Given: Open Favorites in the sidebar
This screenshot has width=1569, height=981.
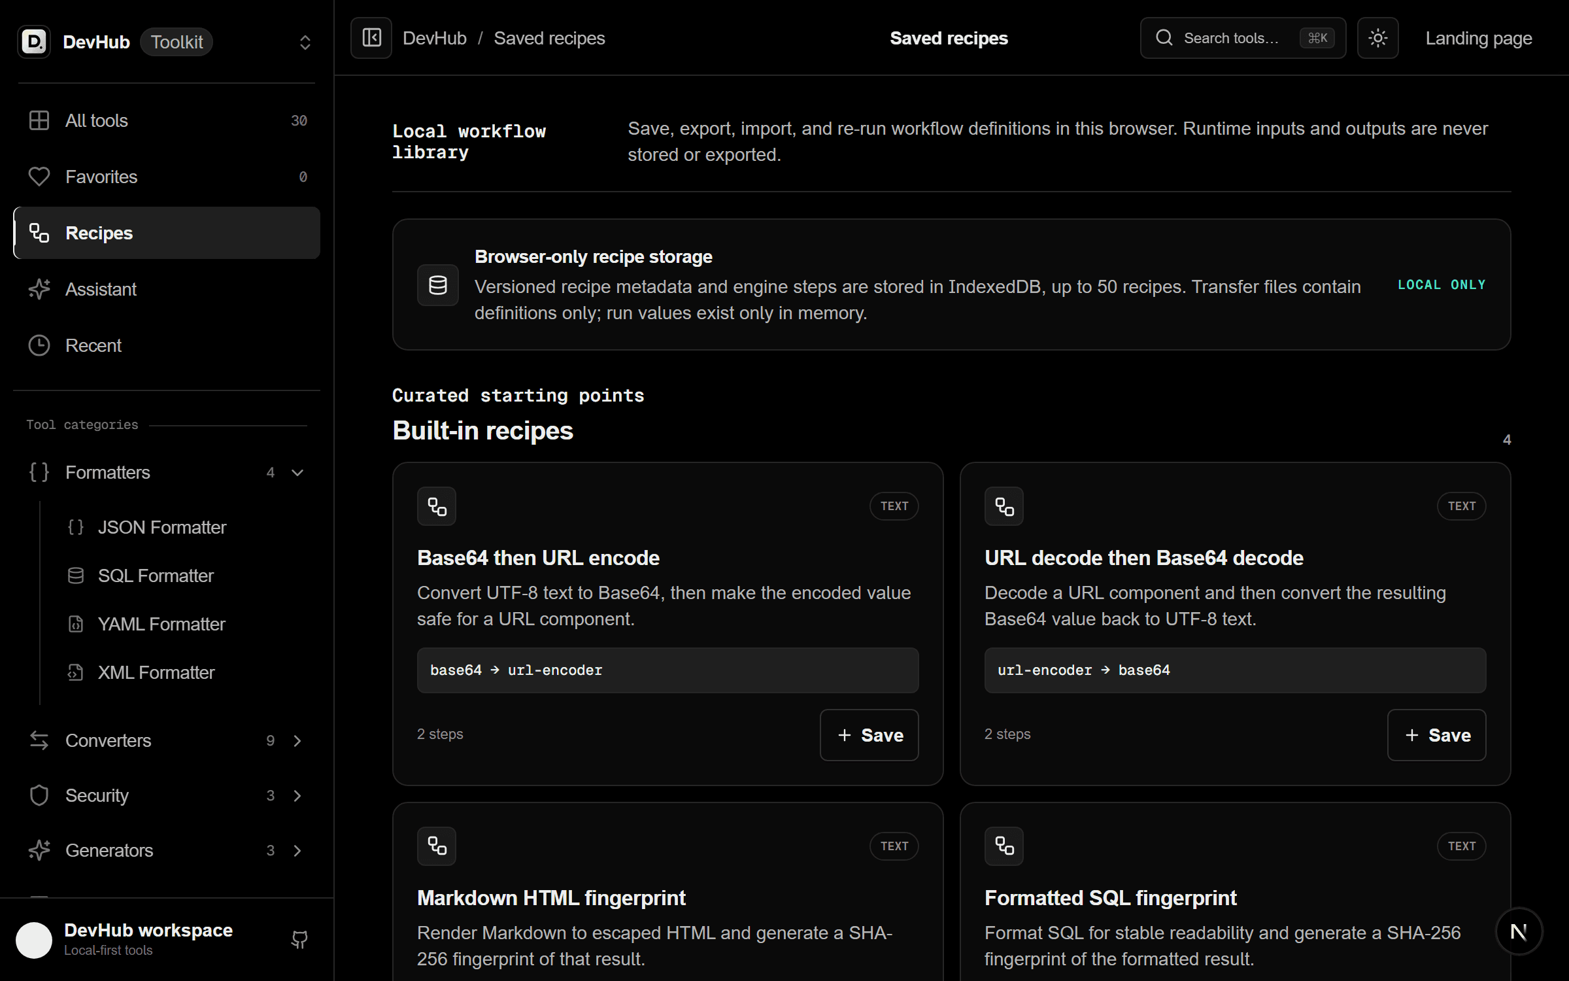Looking at the screenshot, I should click(167, 177).
